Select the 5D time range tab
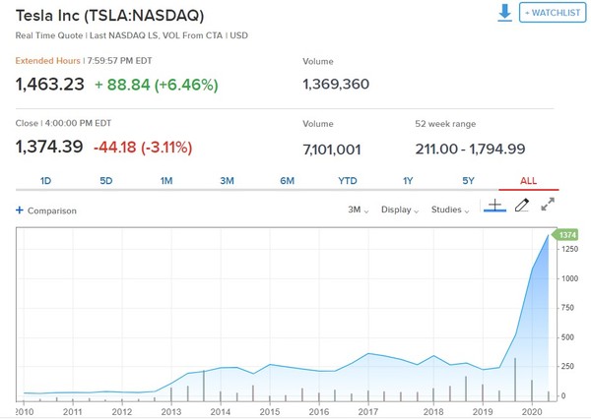This screenshot has width=591, height=420. [106, 181]
